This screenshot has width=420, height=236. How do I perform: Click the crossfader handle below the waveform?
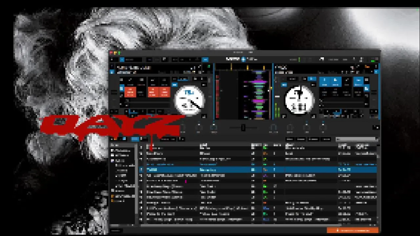(243, 128)
